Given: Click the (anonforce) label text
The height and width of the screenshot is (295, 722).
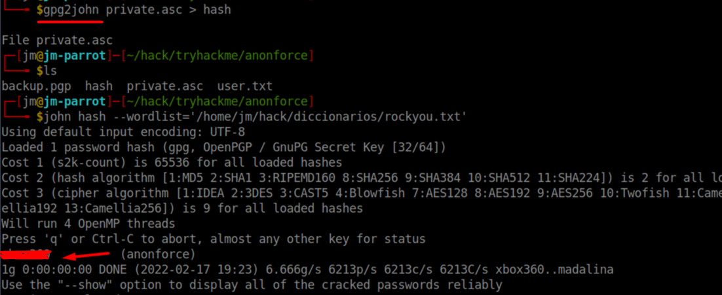Looking at the screenshot, I should pyautogui.click(x=158, y=254).
